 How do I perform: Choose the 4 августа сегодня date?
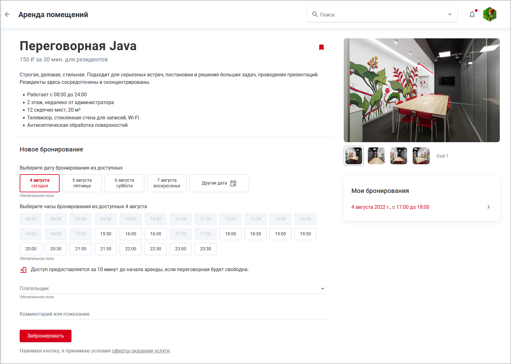click(x=40, y=183)
